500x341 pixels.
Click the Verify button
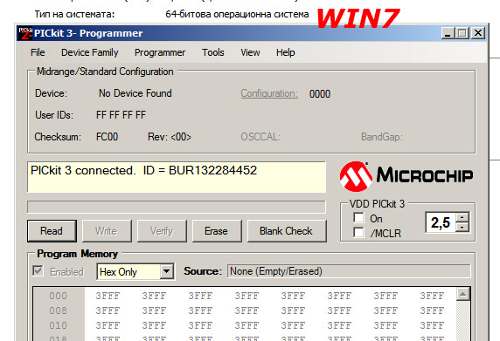162,231
